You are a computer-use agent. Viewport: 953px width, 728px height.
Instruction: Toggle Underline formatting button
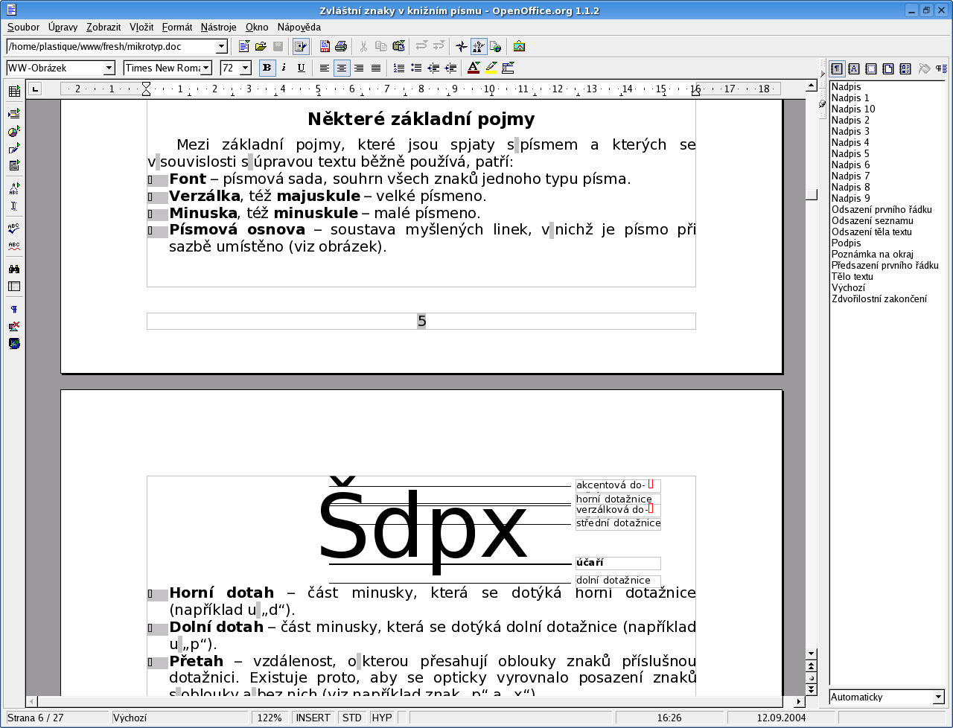(301, 68)
